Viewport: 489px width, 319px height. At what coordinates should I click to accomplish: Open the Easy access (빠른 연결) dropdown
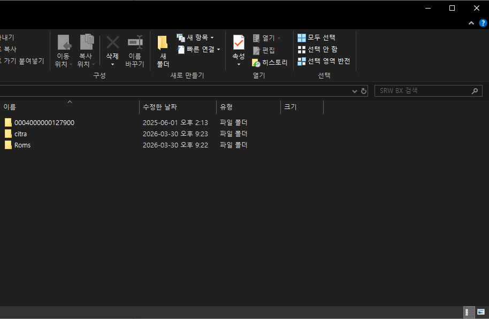[x=199, y=49]
